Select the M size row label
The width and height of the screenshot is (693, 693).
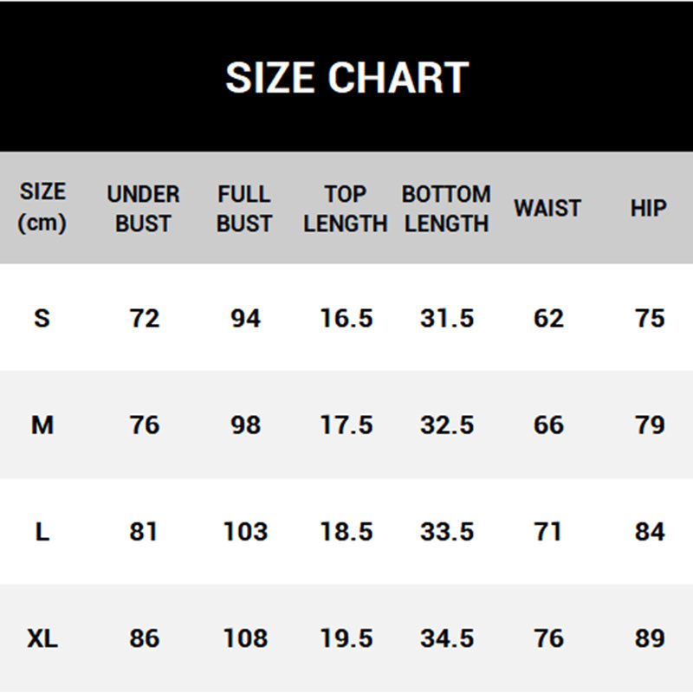(x=42, y=425)
